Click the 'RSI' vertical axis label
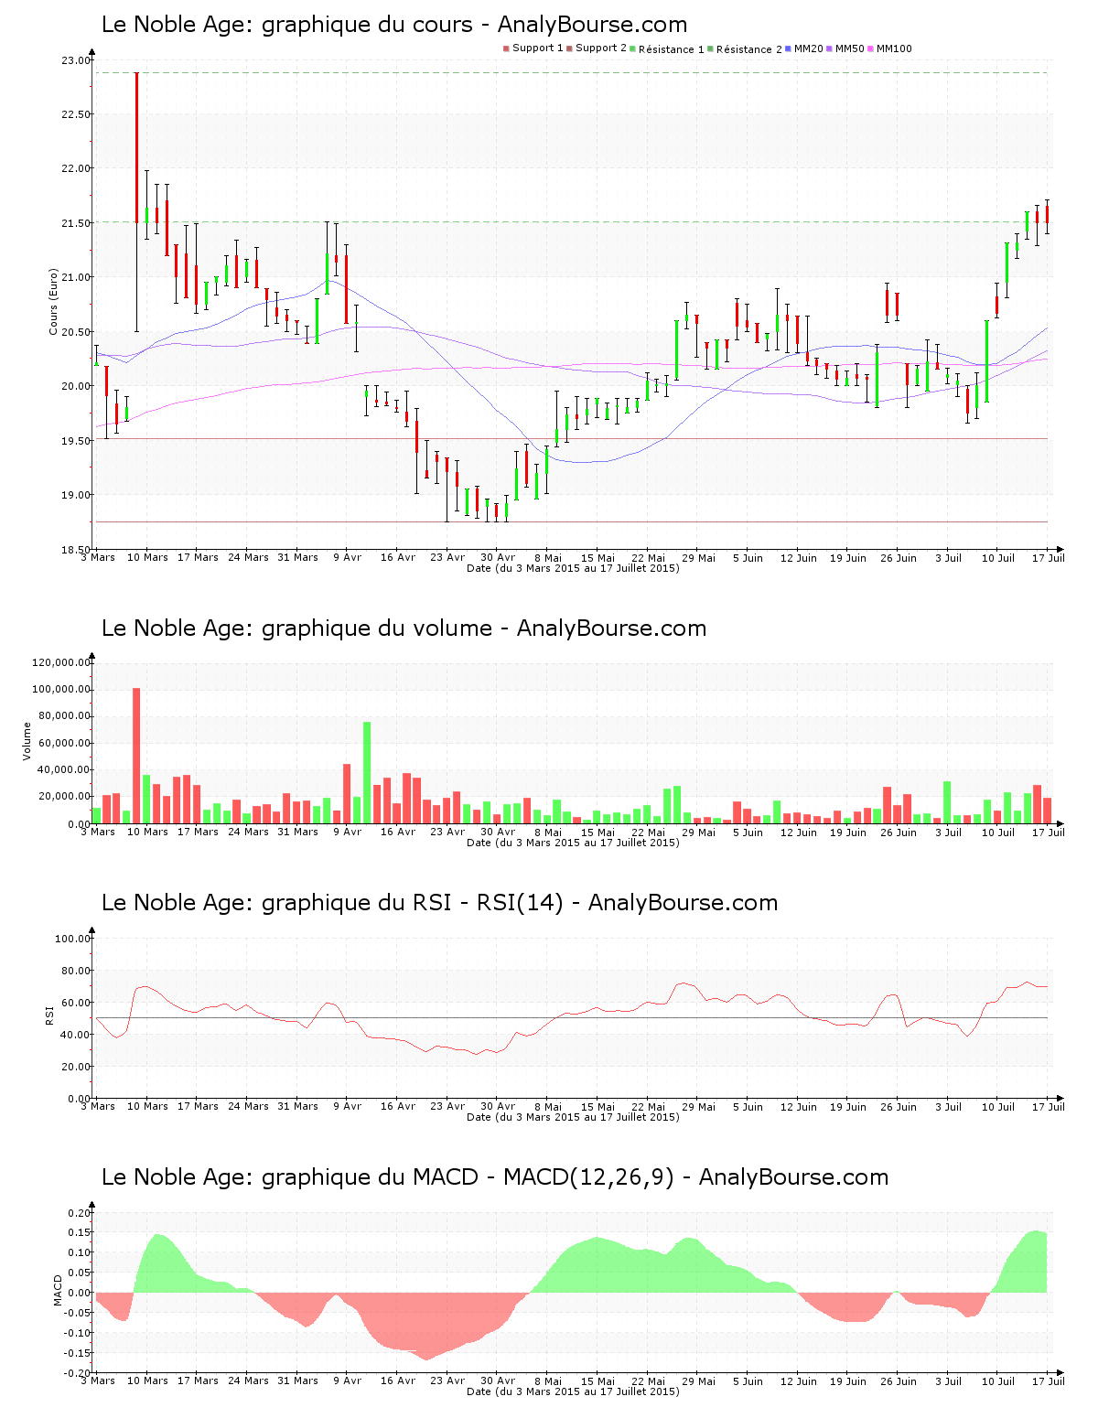1098x1418 pixels. [x=49, y=1015]
